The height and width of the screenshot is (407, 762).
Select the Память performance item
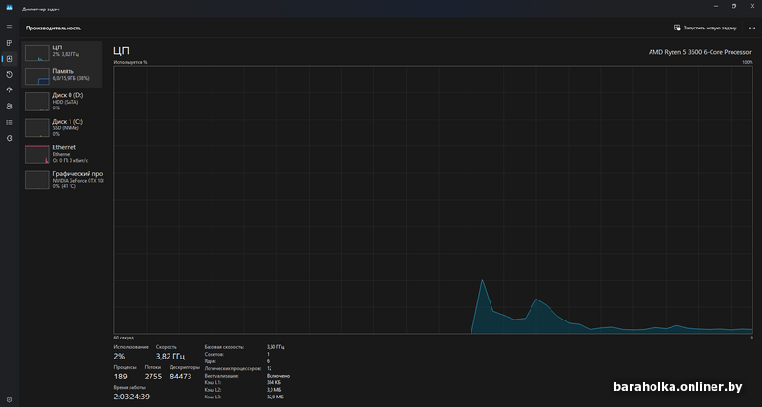[62, 77]
